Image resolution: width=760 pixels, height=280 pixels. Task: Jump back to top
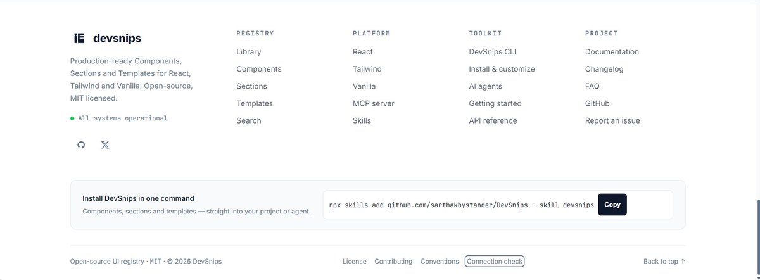pos(664,261)
